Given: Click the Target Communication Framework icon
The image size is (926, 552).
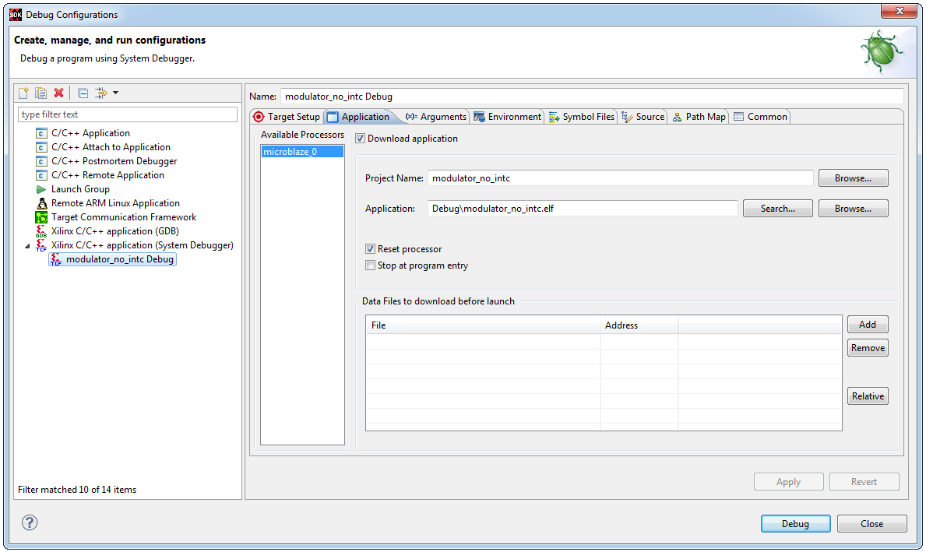Looking at the screenshot, I should pos(41,217).
